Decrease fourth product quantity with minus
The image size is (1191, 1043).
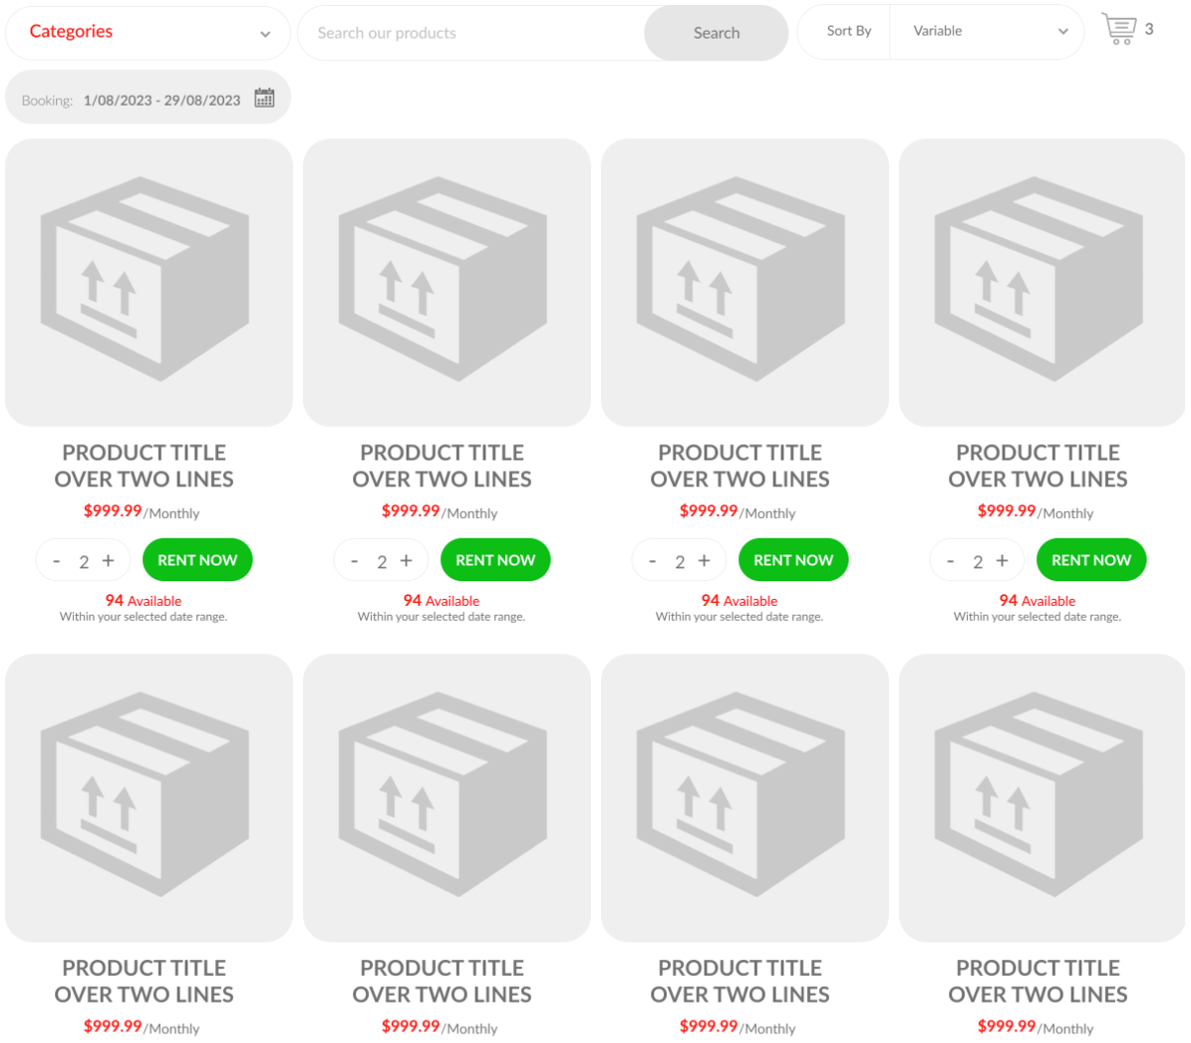[x=950, y=560]
